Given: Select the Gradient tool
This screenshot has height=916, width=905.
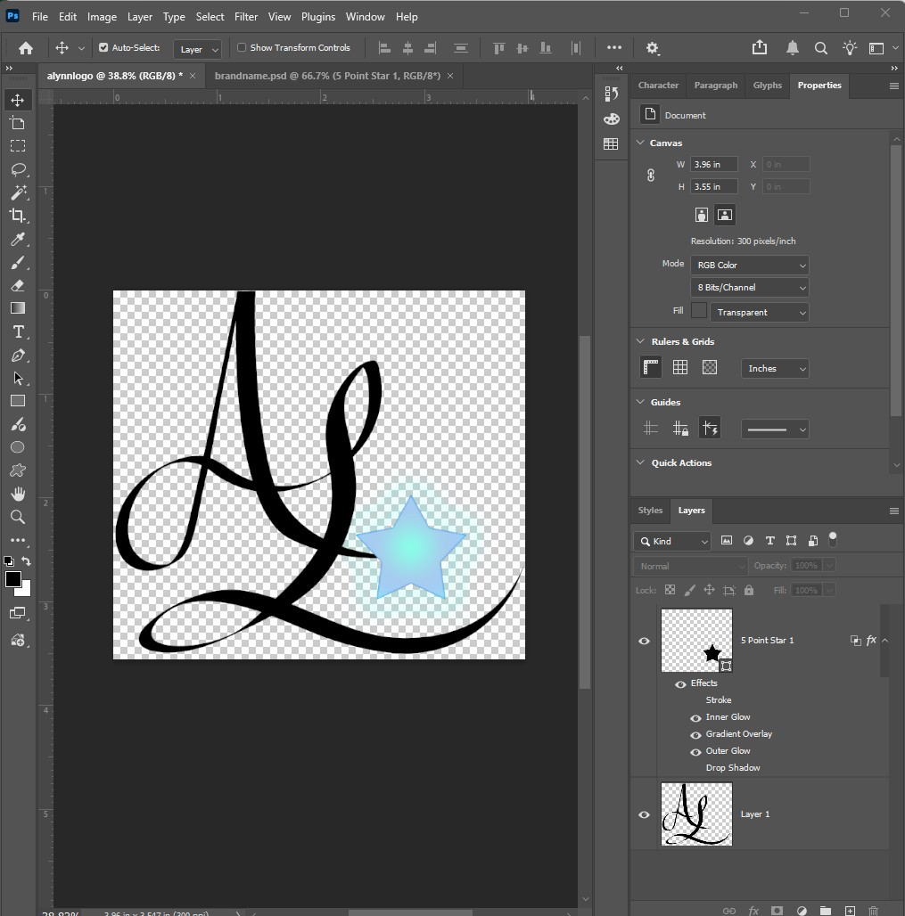Looking at the screenshot, I should (x=17, y=308).
